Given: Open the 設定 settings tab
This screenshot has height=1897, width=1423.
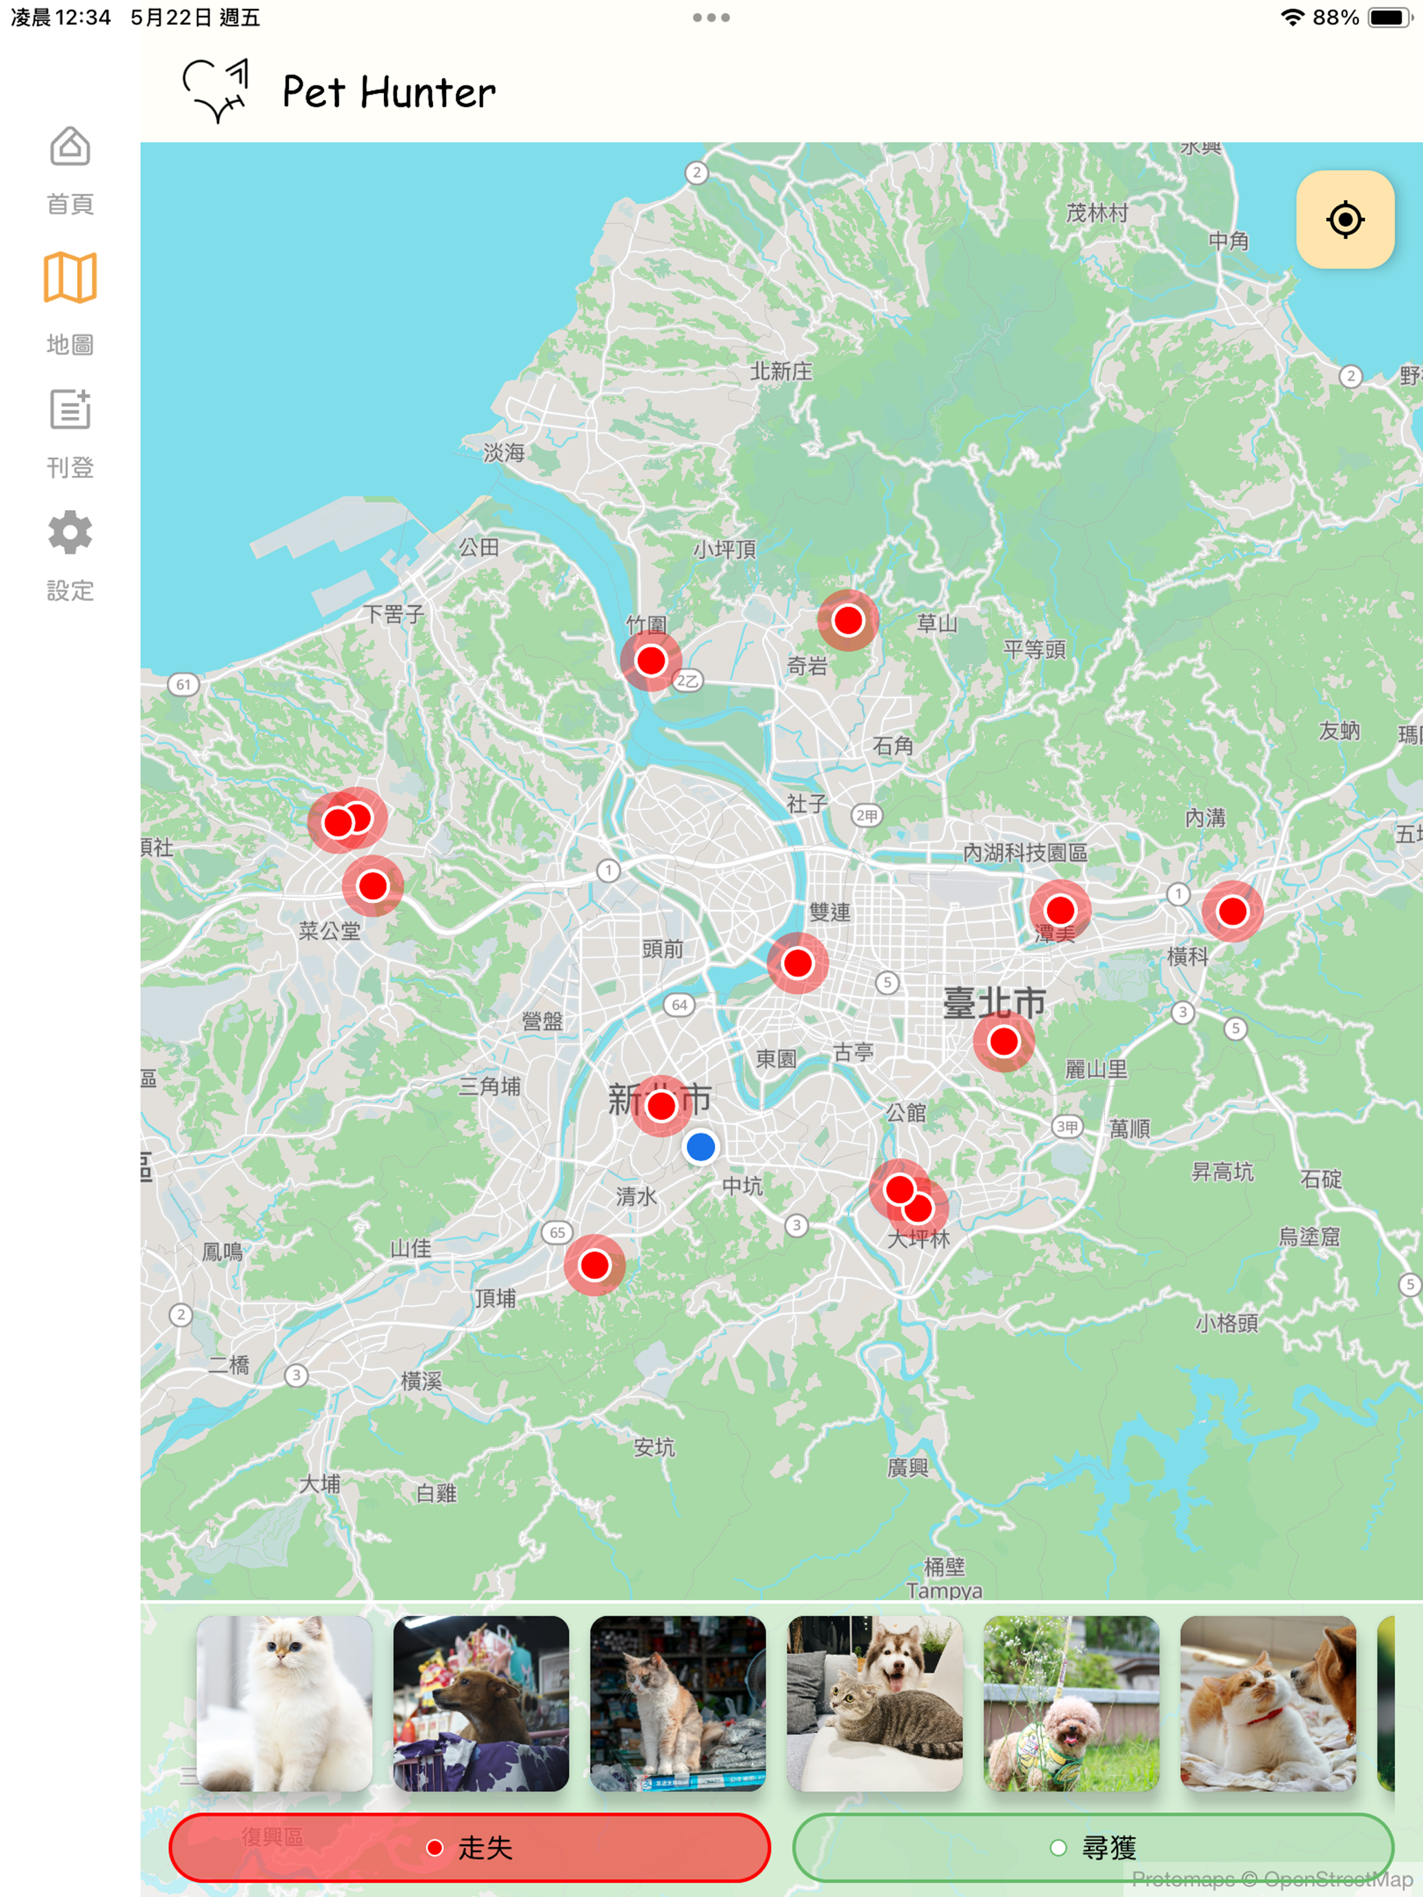Looking at the screenshot, I should pos(70,556).
